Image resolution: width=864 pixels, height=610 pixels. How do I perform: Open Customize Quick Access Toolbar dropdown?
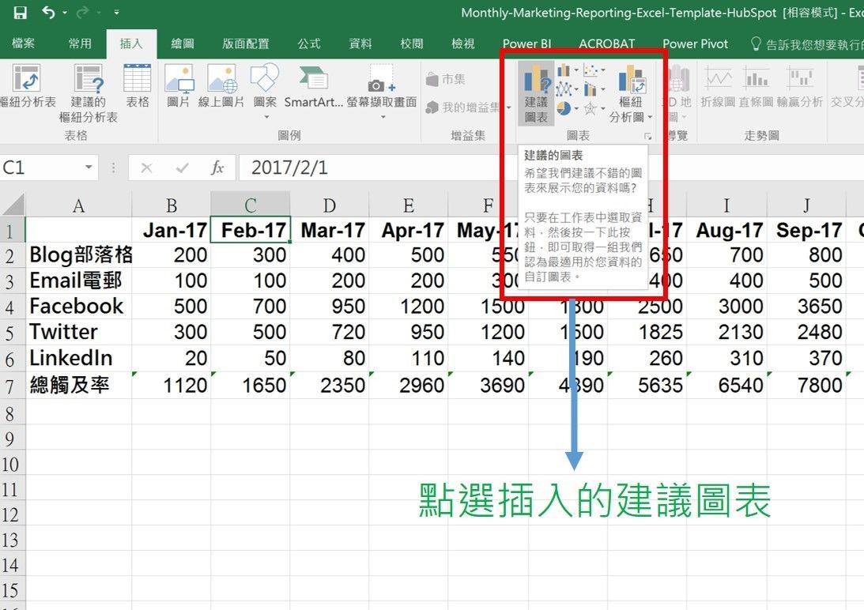[x=116, y=12]
